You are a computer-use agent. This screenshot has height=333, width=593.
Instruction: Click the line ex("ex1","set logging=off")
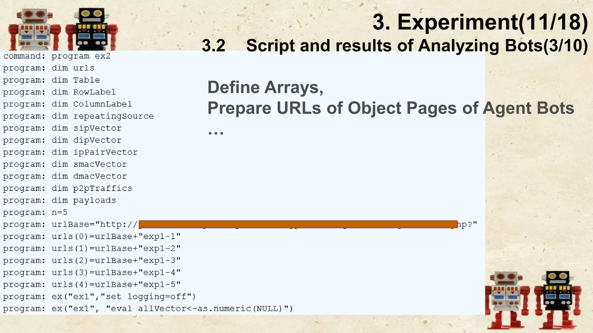[x=100, y=297]
